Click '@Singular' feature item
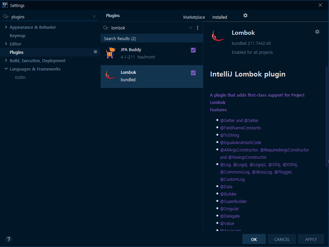Image resolution: width=329 pixels, height=247 pixels. click(229, 209)
